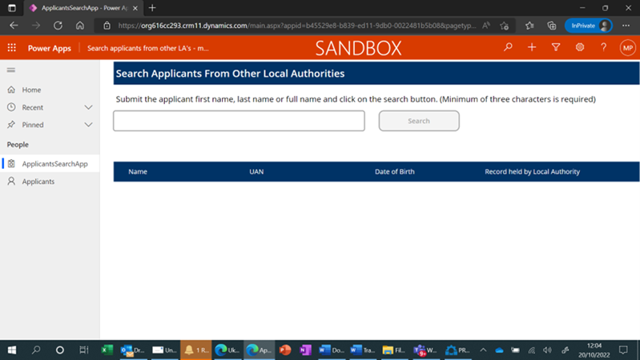The width and height of the screenshot is (640, 360).
Task: Select ApplicantsSearchApp in the sidebar
Action: click(x=54, y=164)
